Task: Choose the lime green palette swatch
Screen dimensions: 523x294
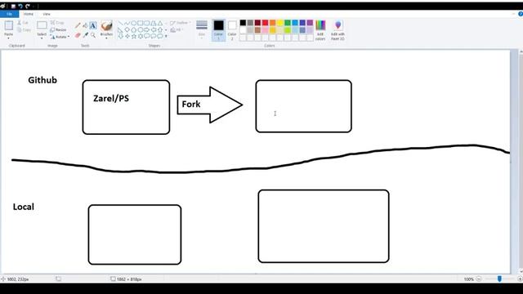Action: coord(288,30)
